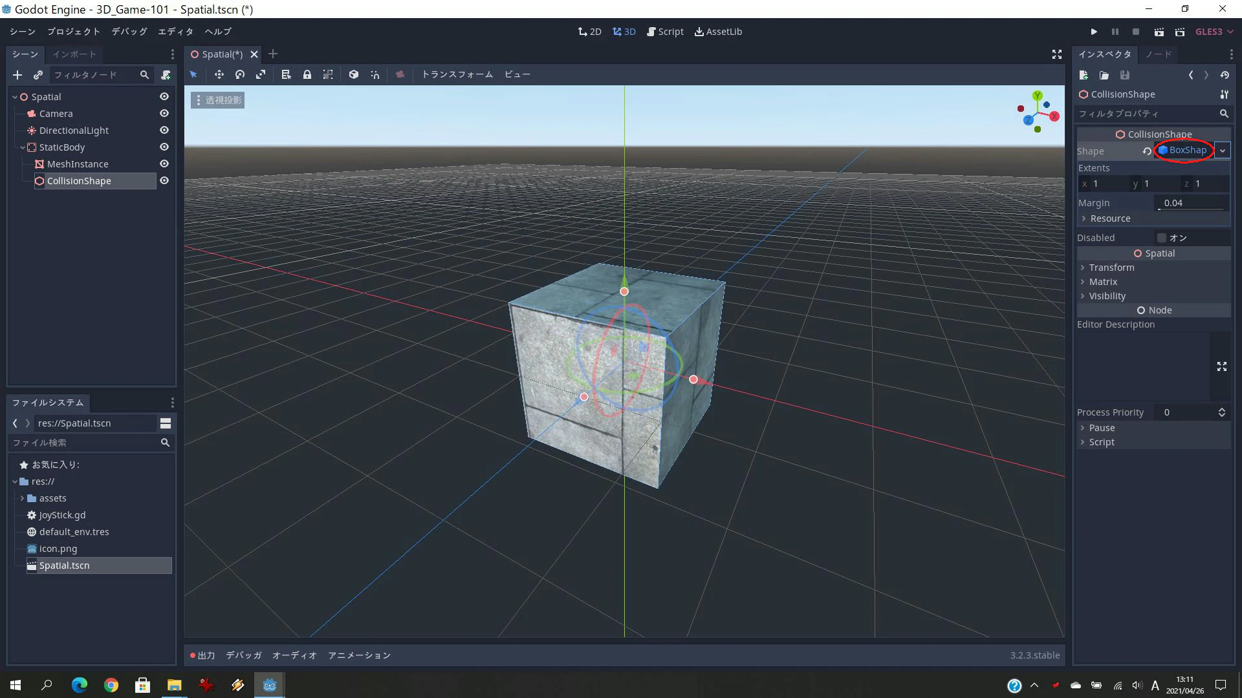Select the Move mode tool in toolbar
Image resolution: width=1242 pixels, height=698 pixels.
(x=219, y=74)
